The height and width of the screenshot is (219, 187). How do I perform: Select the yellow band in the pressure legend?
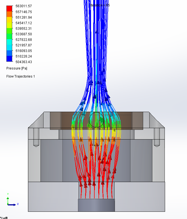[10, 19]
